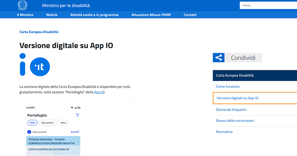The height and width of the screenshot is (156, 297).
Task: Open the Il Ministro menu
Action: (25, 15)
